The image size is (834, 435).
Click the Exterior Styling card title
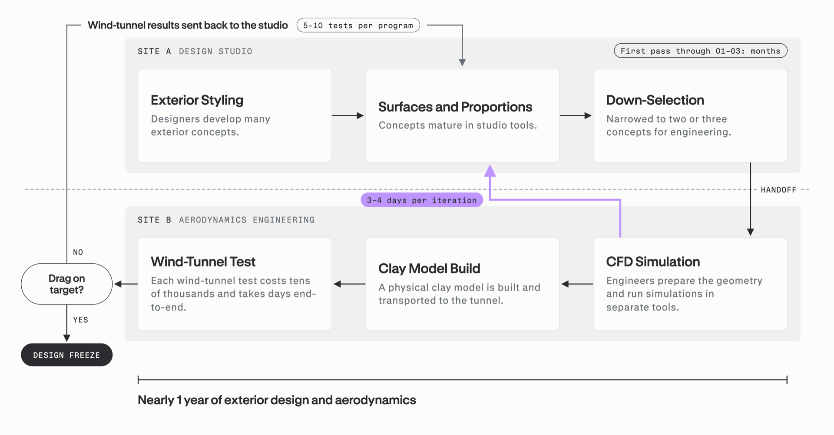pyautogui.click(x=197, y=100)
